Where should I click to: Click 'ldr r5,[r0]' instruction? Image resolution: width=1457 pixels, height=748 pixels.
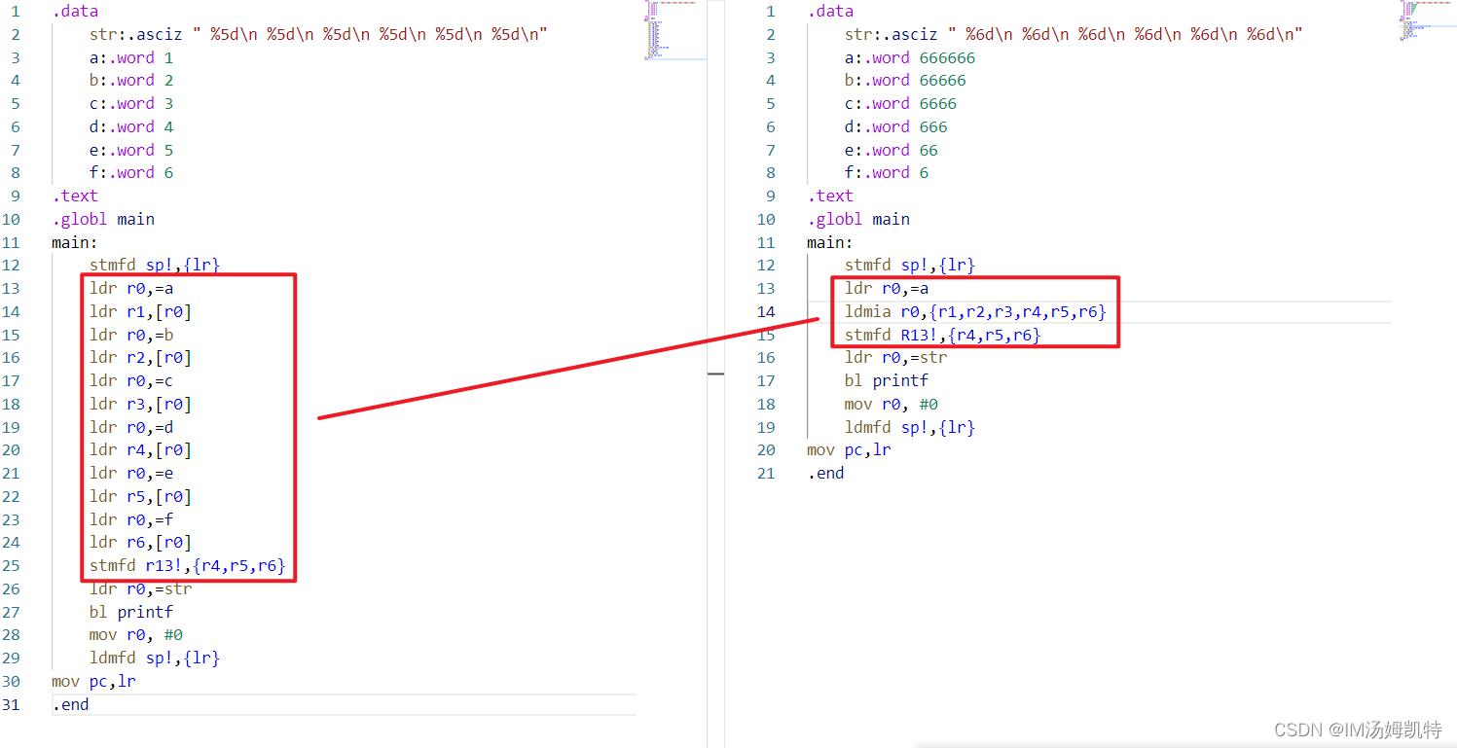(x=140, y=496)
